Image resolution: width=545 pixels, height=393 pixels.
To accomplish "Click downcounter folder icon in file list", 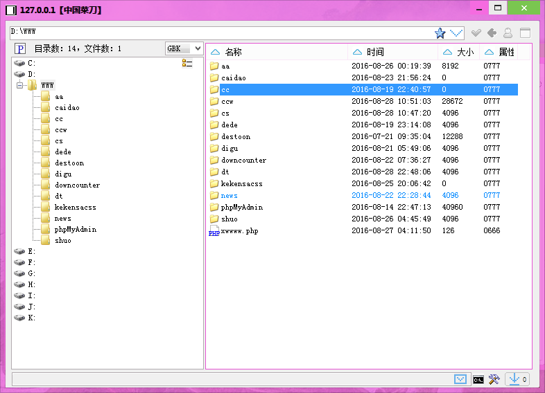I will coord(214,160).
